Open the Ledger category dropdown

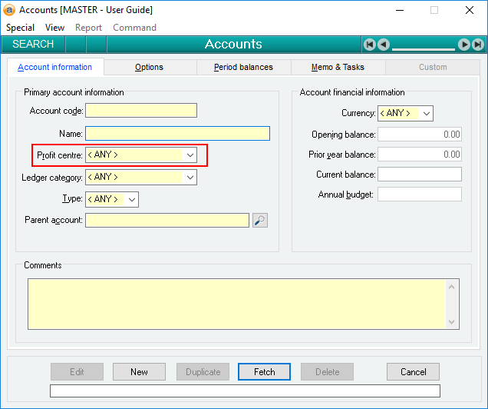click(x=190, y=178)
